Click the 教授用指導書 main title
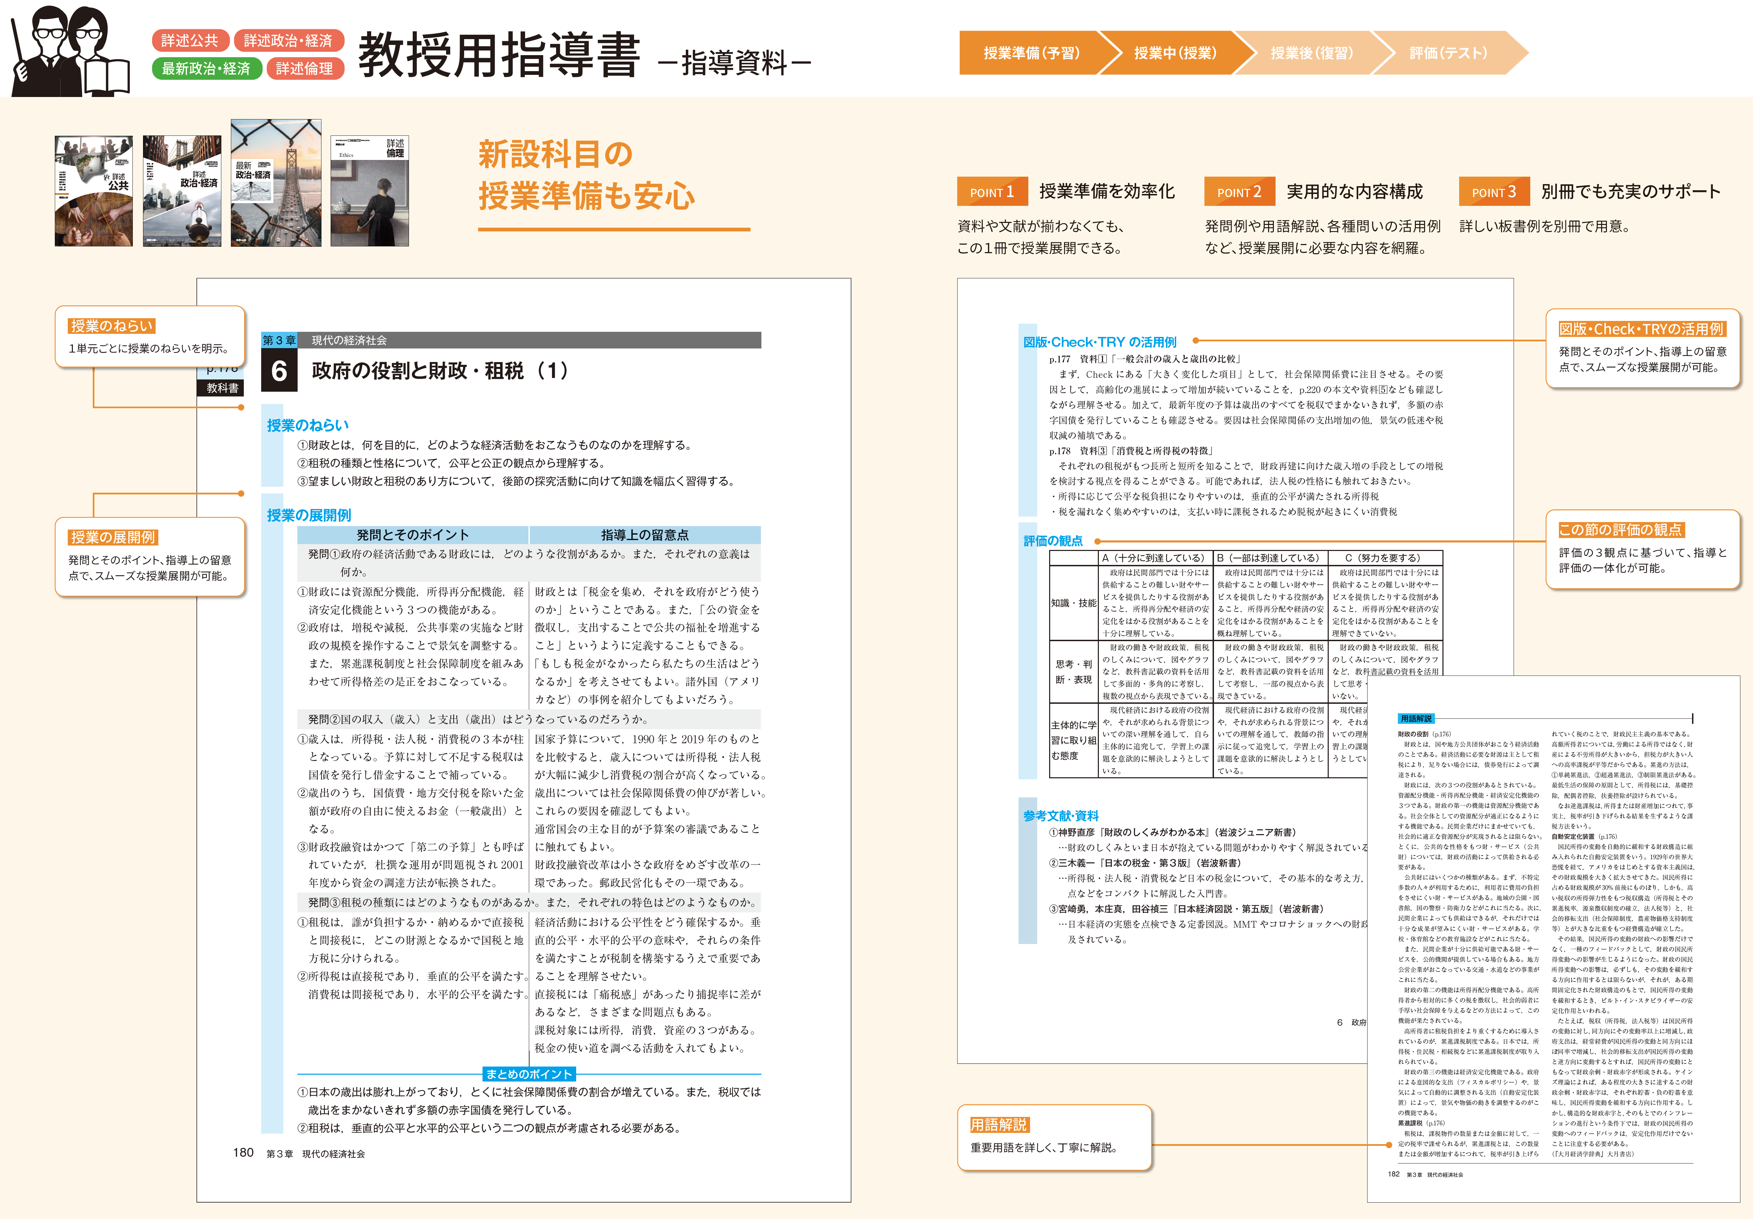The width and height of the screenshot is (1753, 1219). pyautogui.click(x=499, y=54)
